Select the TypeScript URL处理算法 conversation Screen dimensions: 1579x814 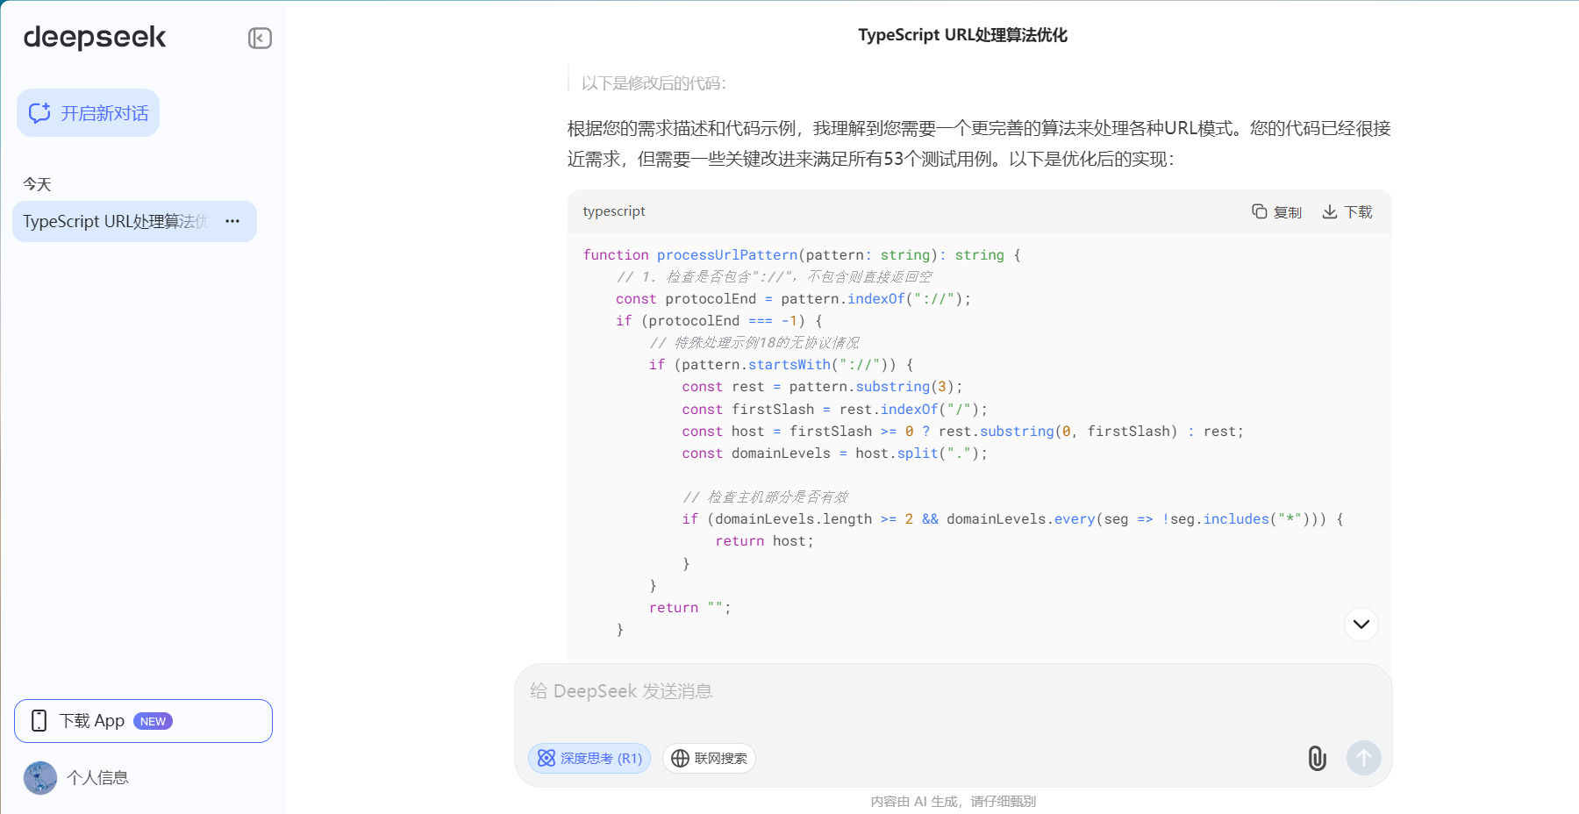[x=114, y=221]
